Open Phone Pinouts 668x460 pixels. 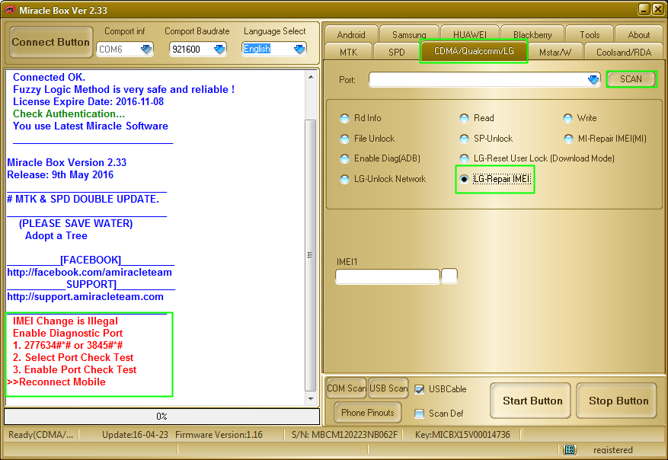click(368, 413)
